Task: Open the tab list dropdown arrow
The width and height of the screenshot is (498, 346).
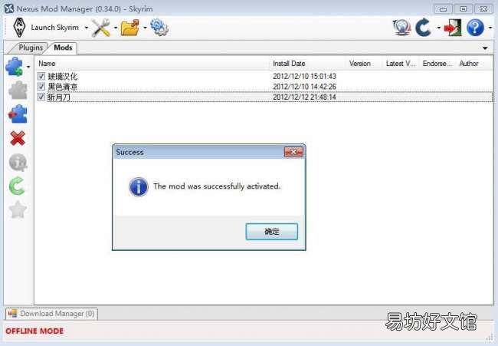Action: pos(485,48)
